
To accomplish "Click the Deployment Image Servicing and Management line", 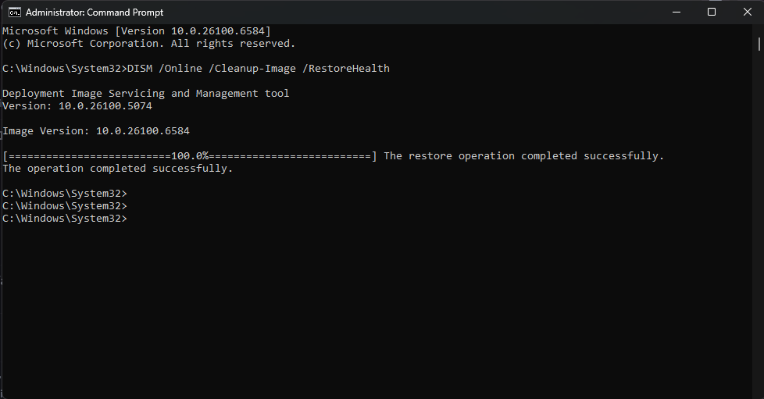I will point(145,94).
